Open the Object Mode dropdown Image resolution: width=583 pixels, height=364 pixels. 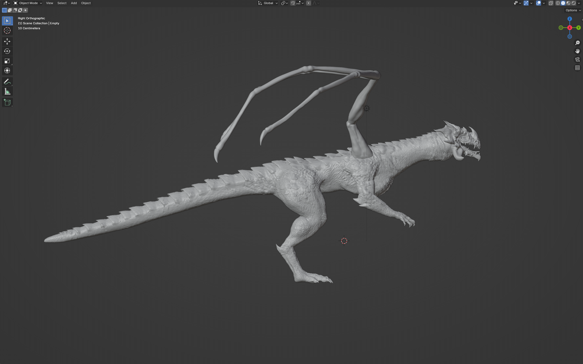(28, 3)
